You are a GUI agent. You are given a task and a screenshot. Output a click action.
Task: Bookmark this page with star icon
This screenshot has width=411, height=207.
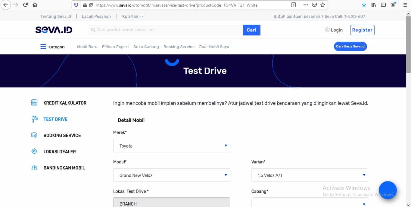tap(323, 5)
